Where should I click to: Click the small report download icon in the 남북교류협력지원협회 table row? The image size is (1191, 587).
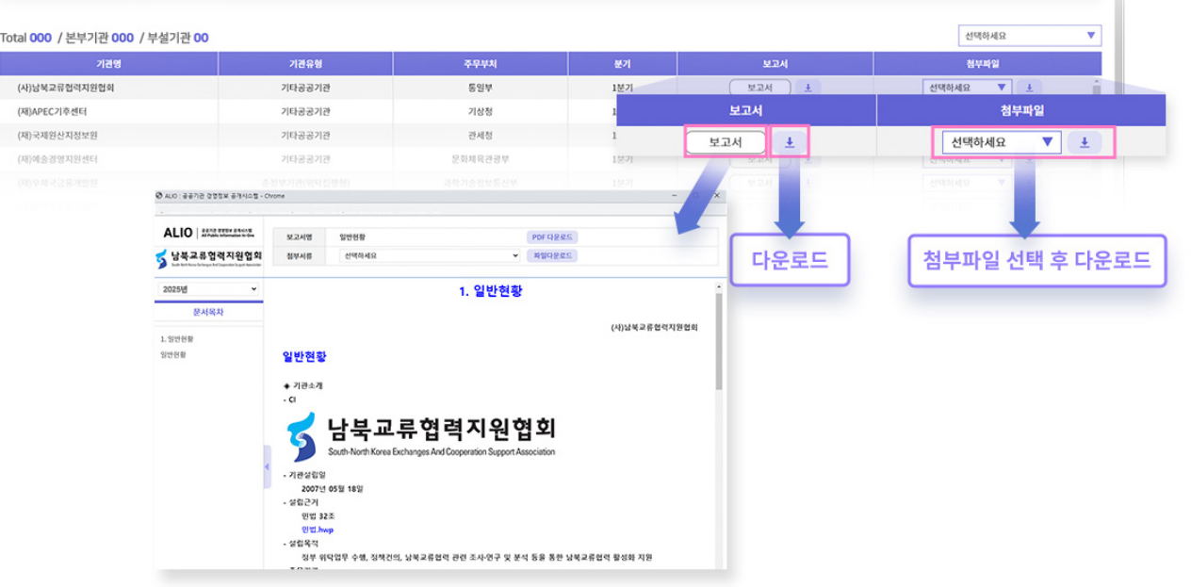coord(808,88)
